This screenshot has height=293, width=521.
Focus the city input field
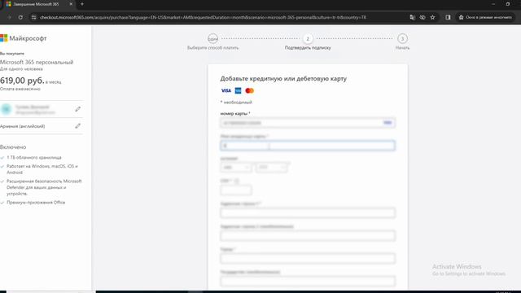[x=308, y=259]
